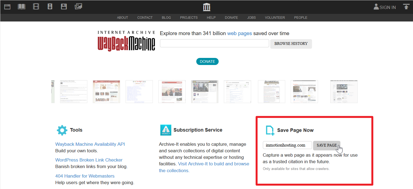Image resolution: width=413 pixels, height=189 pixels.
Task: Open the PROJECTS menu item
Action: pos(189,18)
